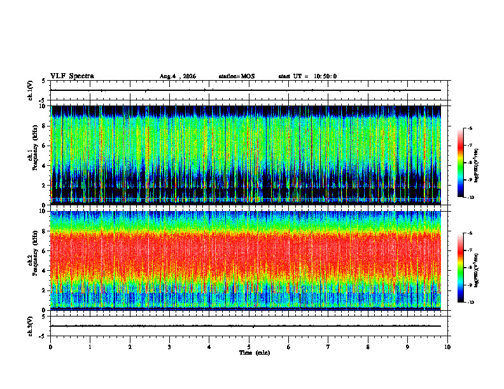The width and height of the screenshot is (504, 389).
Task: Click time axis tick label "6"
Action: pos(288,347)
